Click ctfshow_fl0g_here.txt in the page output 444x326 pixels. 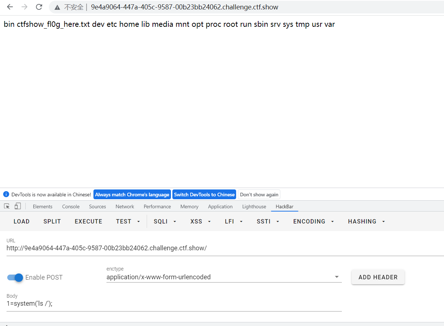53,25
